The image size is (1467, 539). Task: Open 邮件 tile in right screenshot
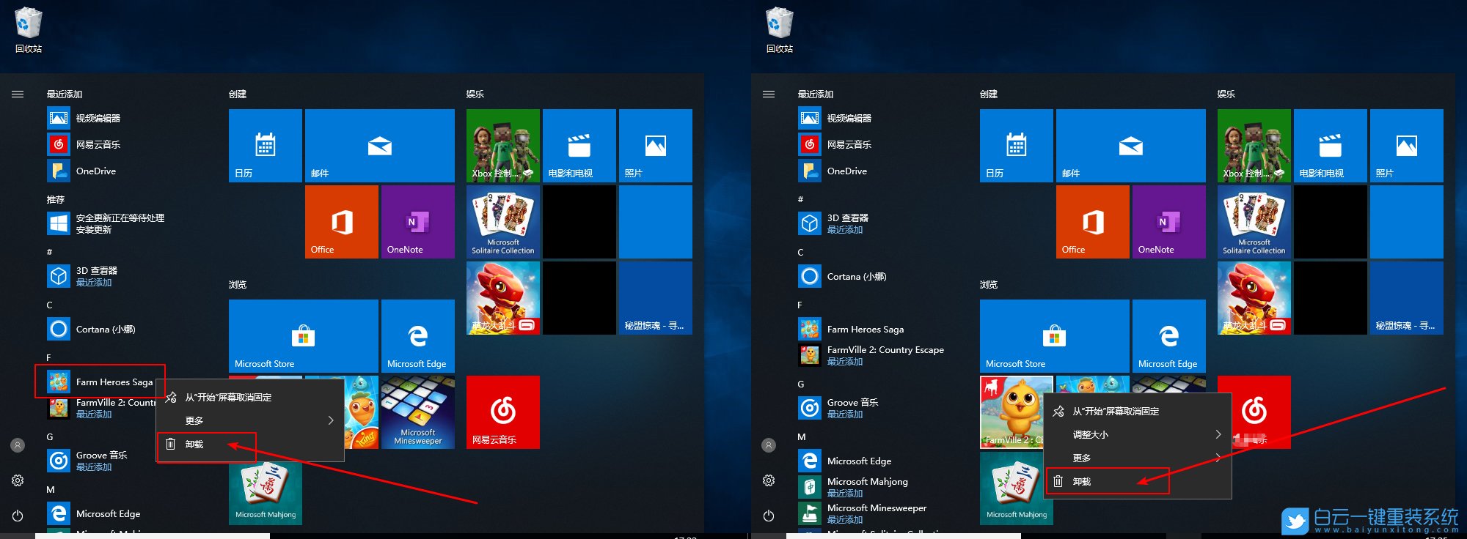[1131, 146]
